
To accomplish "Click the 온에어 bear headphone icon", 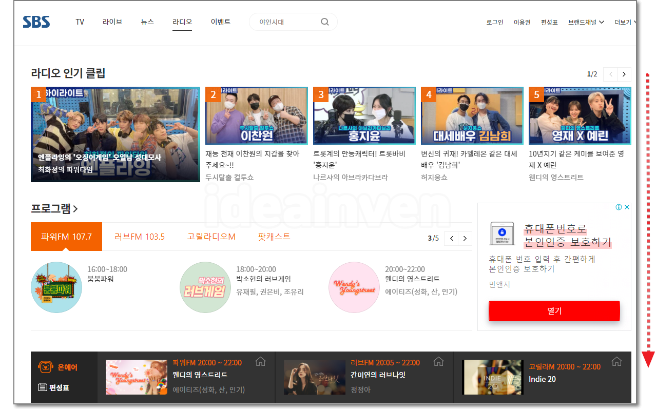I will pos(46,367).
